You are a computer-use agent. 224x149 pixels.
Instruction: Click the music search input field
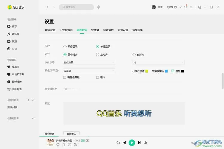pyautogui.click(x=76, y=7)
